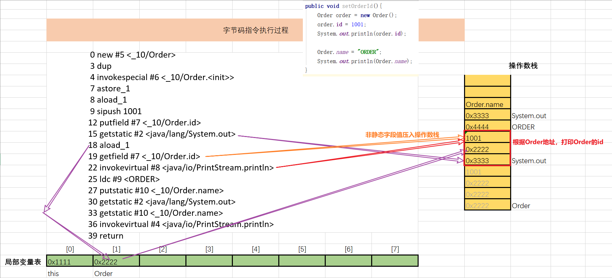Viewport: 612px width, 278px height.
Task: Select the '9 sipush 1001' instruction
Action: [x=116, y=112]
